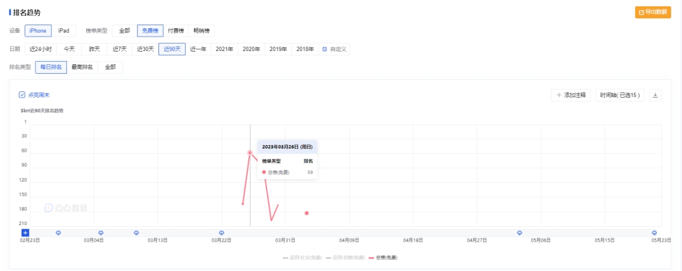
Task: Click the chart download icon
Action: [655, 95]
